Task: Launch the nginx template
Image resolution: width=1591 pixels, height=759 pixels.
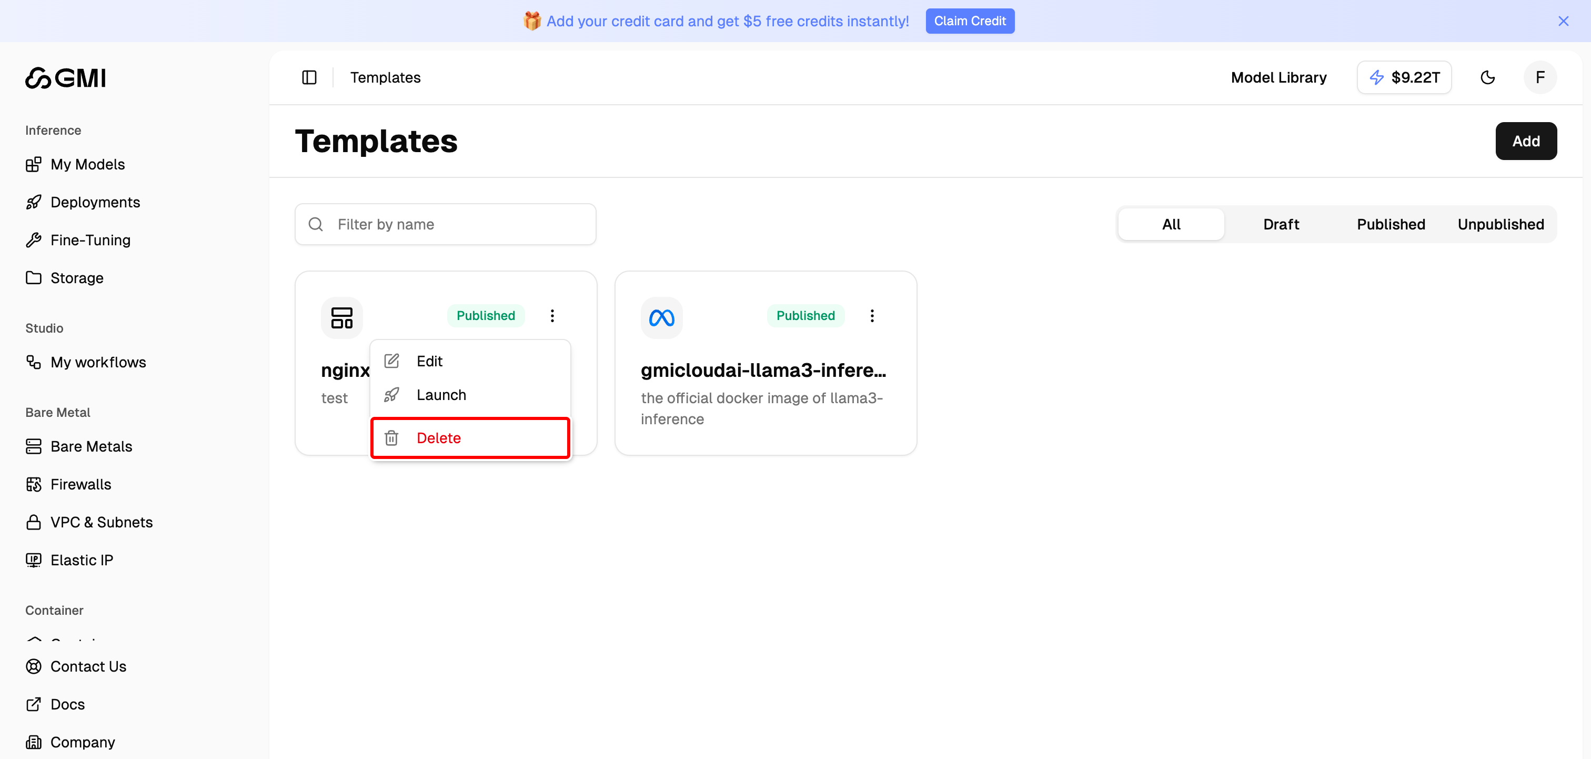Action: (x=440, y=395)
